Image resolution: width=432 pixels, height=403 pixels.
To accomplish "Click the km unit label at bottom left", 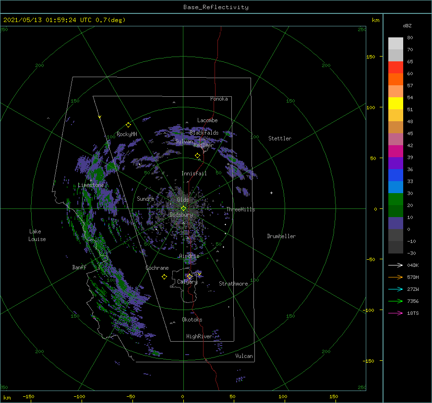I will coord(7,398).
